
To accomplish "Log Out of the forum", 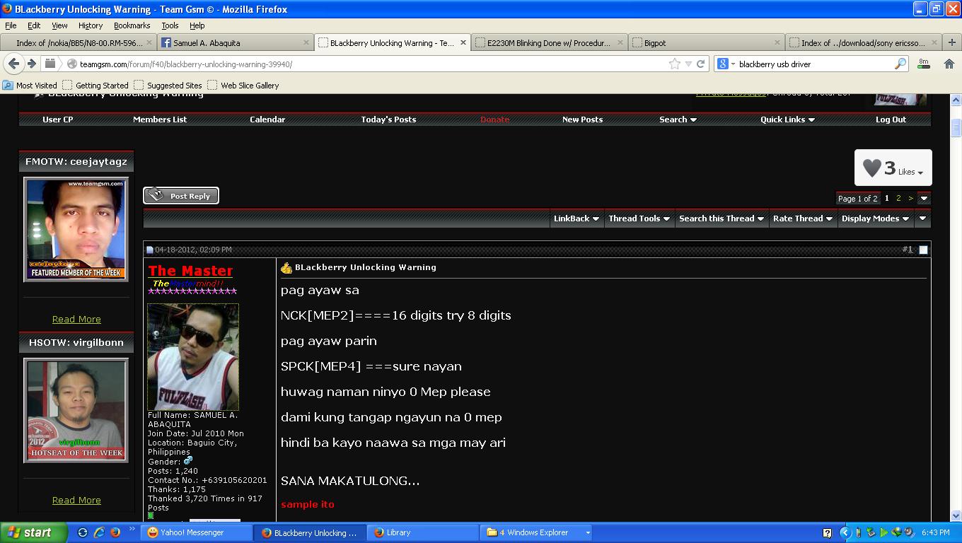I will click(x=891, y=119).
